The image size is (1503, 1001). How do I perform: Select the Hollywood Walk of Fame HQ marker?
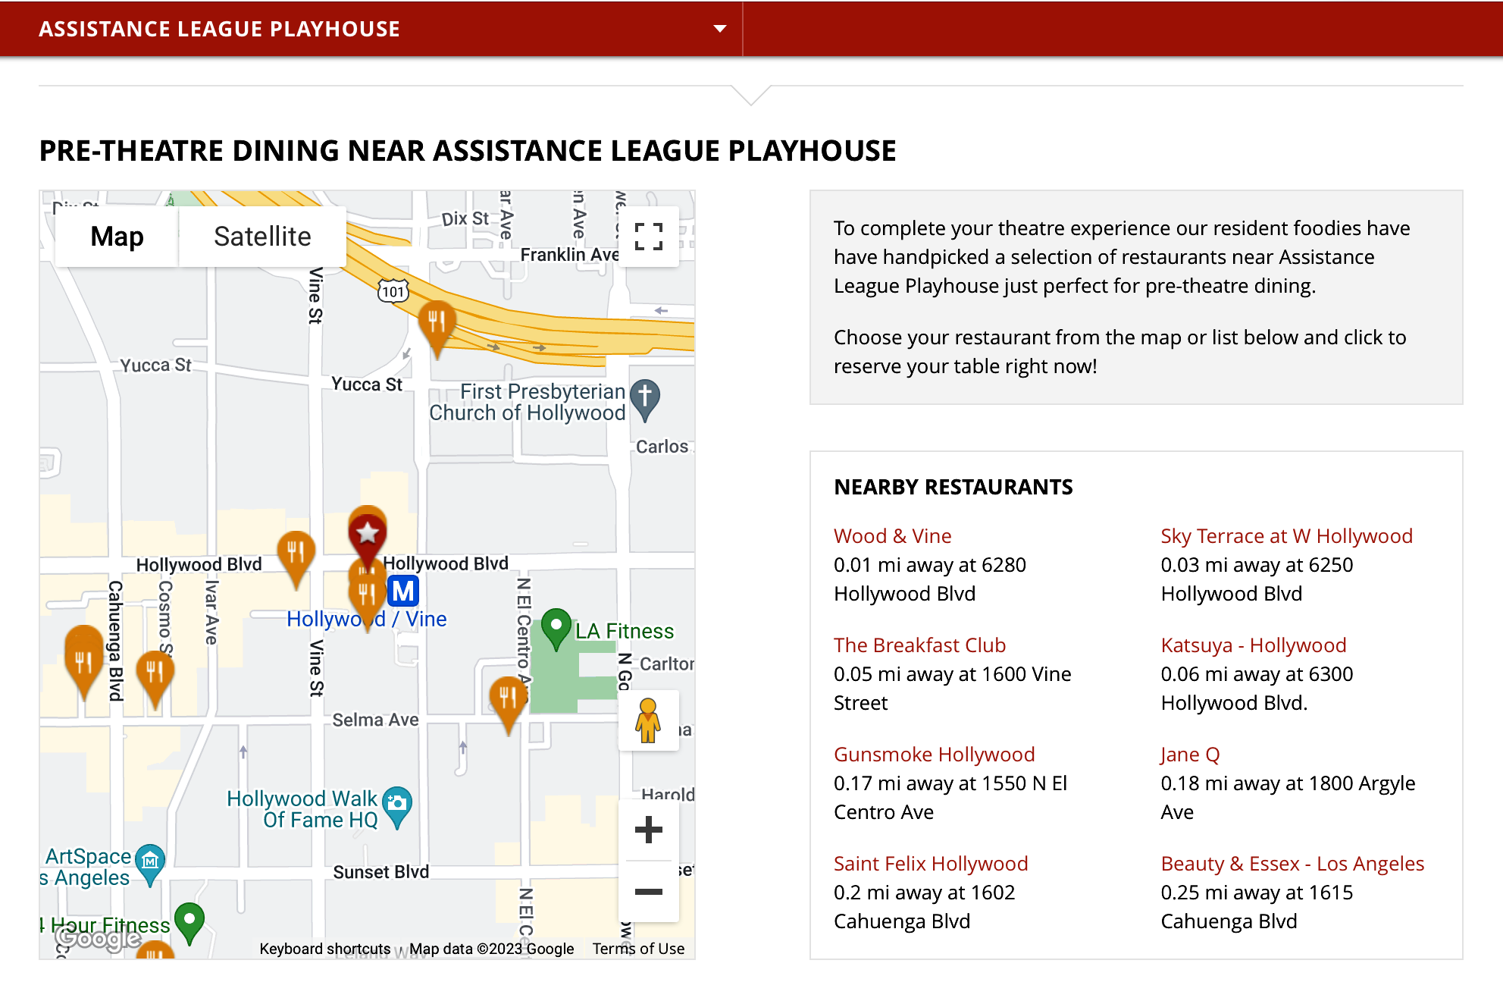point(397,804)
